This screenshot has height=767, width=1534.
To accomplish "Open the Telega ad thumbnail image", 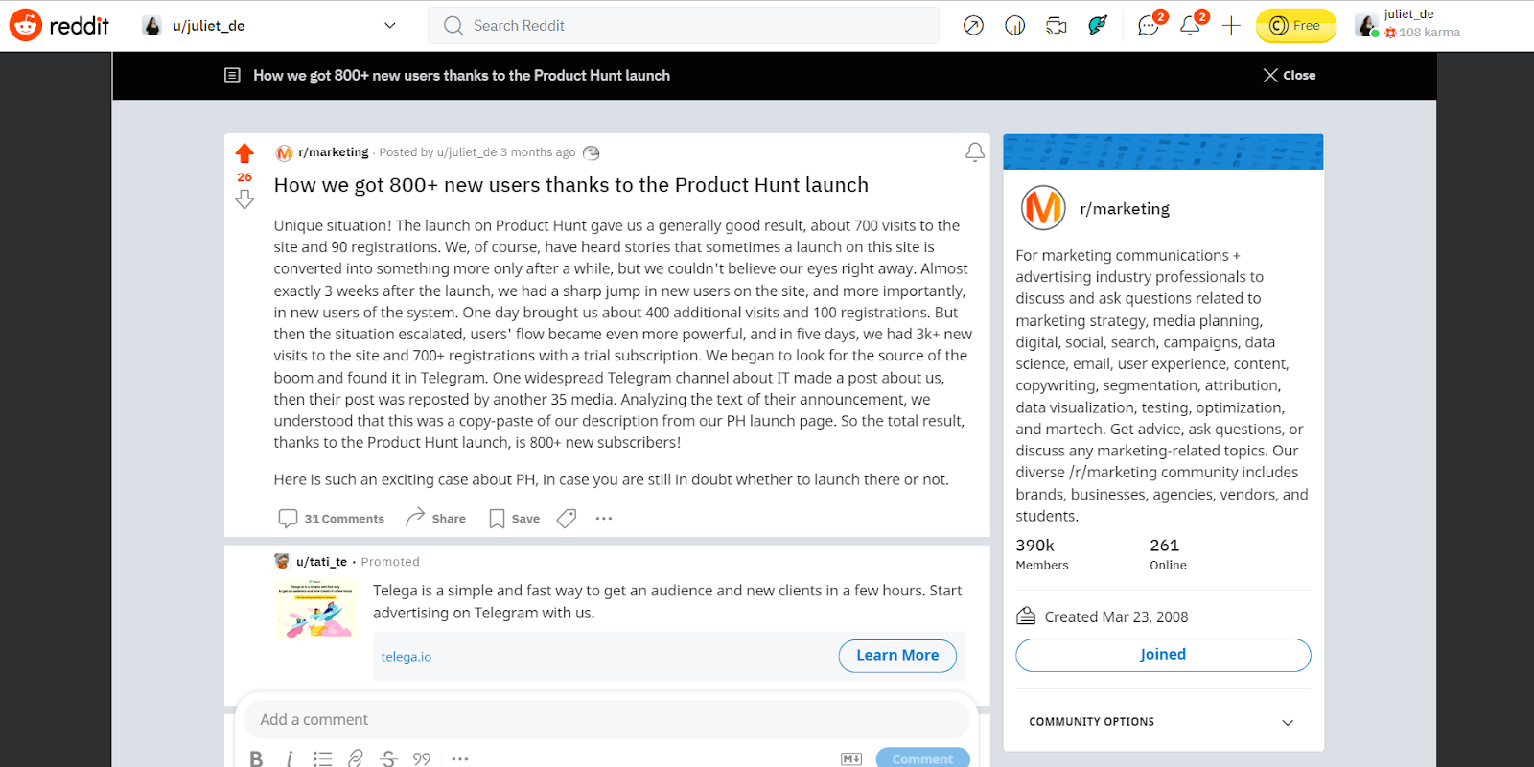I will 315,608.
